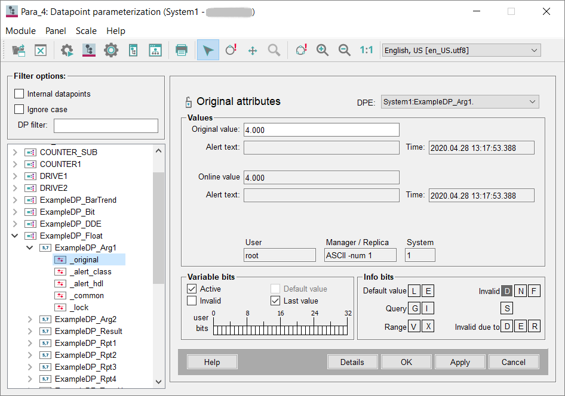Click the Apply button
The image size is (565, 396).
460,362
